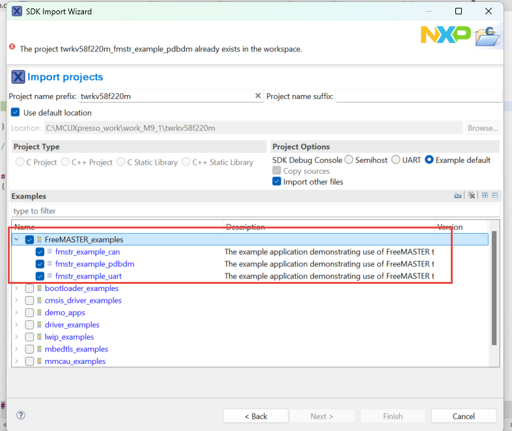Viewport: 512px width, 431px height.
Task: Click the Browse... location button
Action: (x=483, y=128)
